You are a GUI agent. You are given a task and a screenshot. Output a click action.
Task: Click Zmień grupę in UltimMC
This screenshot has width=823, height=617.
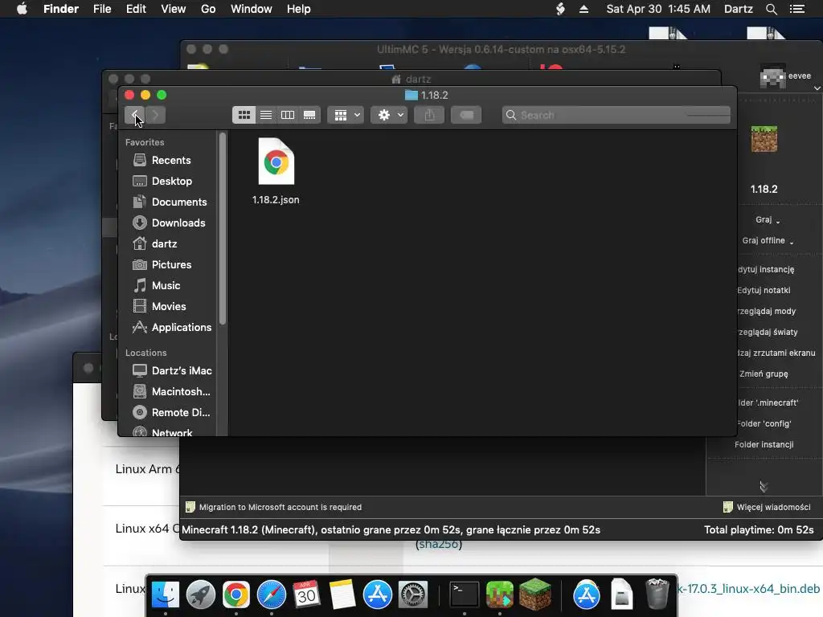[764, 374]
